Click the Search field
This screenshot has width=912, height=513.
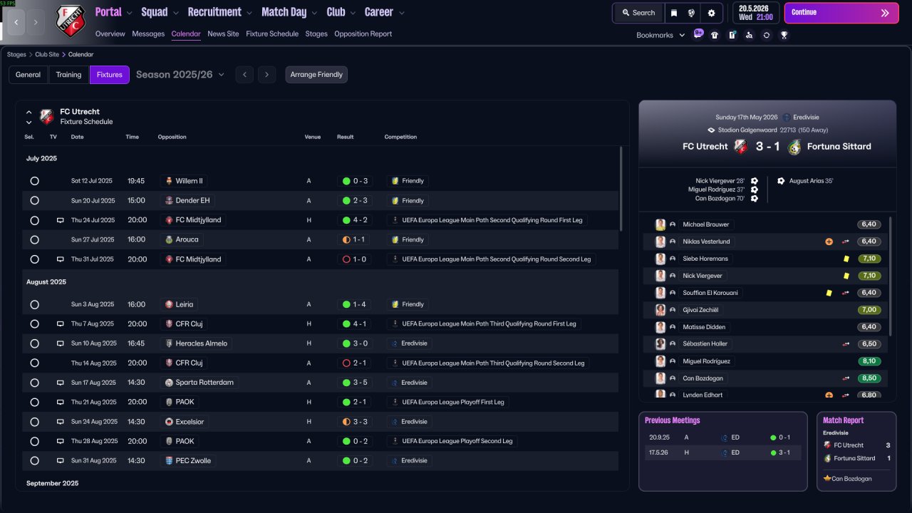638,13
